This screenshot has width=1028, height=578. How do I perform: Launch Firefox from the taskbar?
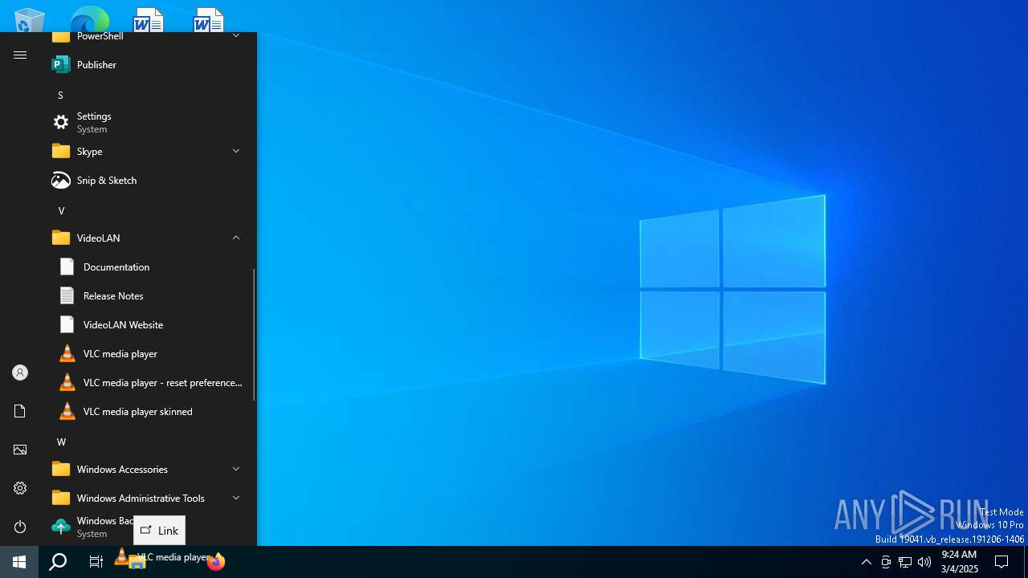pos(215,562)
